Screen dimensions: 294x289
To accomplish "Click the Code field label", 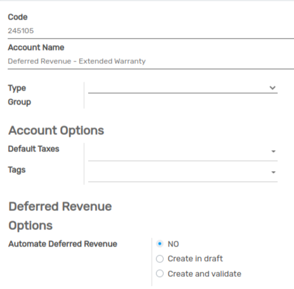I will point(18,17).
